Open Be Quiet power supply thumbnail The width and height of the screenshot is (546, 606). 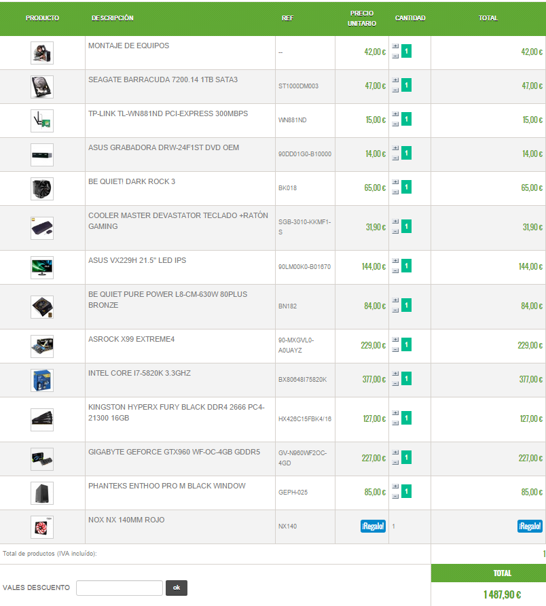coord(42,307)
